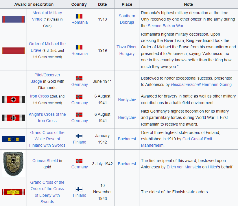238x206 pixels.
Task: Open Order of the Cross of Liberty link
Action: pos(47,192)
